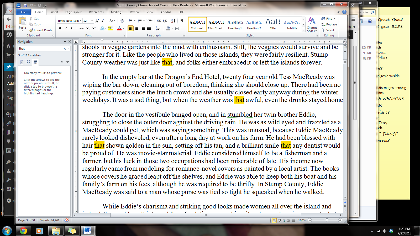Browse pages thumbnails in Navigation pane
The height and width of the screenshot is (236, 420).
coord(28,62)
